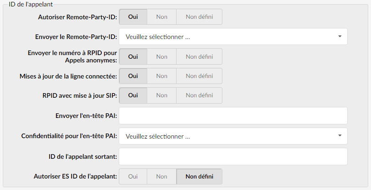Choose Oui for Autoriser Remote-Party-ID
371x190 pixels.
coord(133,17)
